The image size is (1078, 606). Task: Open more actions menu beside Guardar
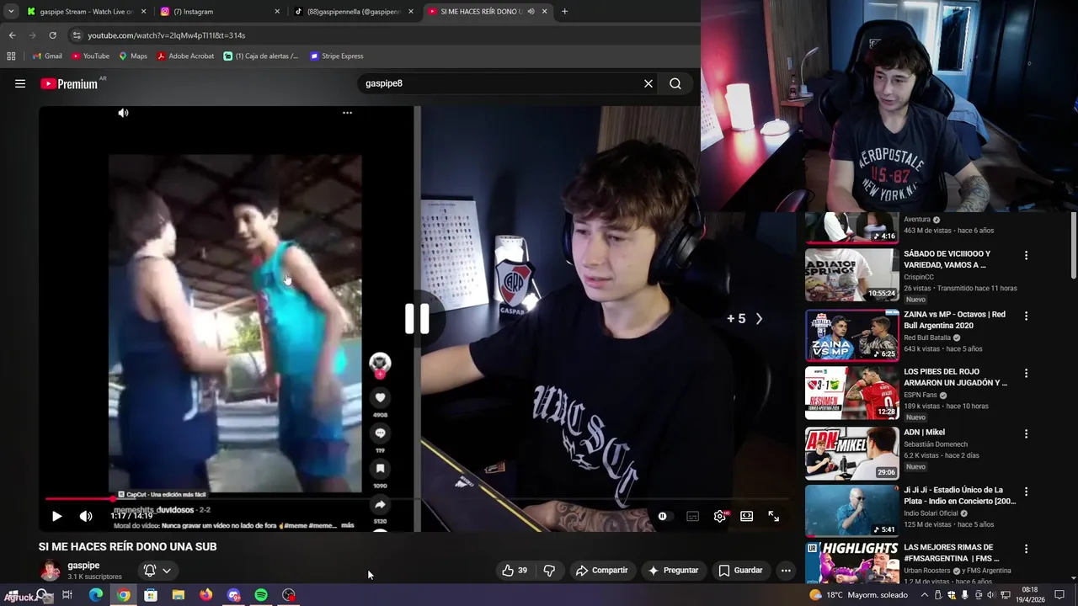pyautogui.click(x=785, y=570)
